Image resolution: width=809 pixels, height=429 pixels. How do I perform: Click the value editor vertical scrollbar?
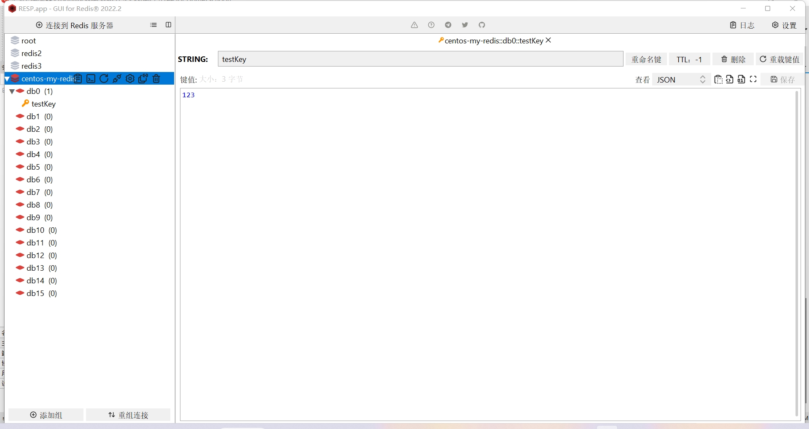(797, 254)
